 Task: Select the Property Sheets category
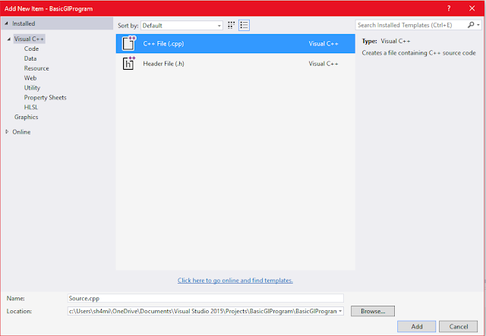[46, 98]
